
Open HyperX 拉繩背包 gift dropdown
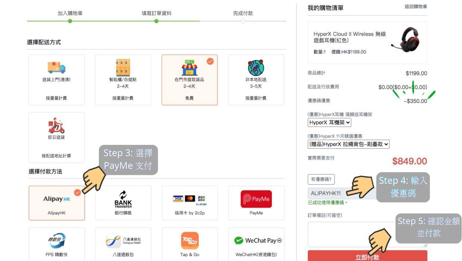348,144
